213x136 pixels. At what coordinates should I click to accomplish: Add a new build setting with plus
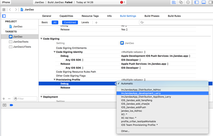point(96,23)
